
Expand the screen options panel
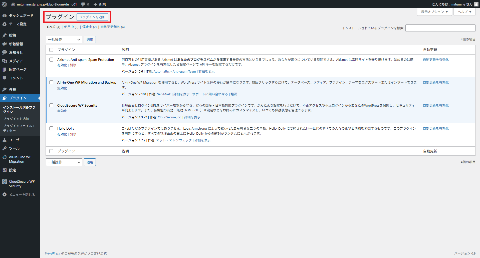pos(434,12)
